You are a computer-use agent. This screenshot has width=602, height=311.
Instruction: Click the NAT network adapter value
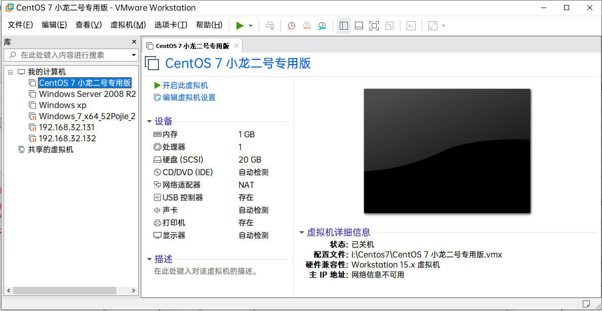[247, 185]
